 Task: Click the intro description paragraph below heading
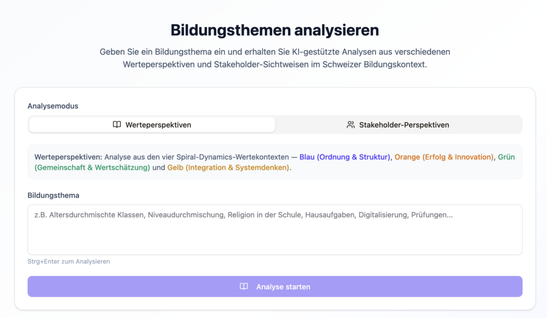[x=275, y=58]
